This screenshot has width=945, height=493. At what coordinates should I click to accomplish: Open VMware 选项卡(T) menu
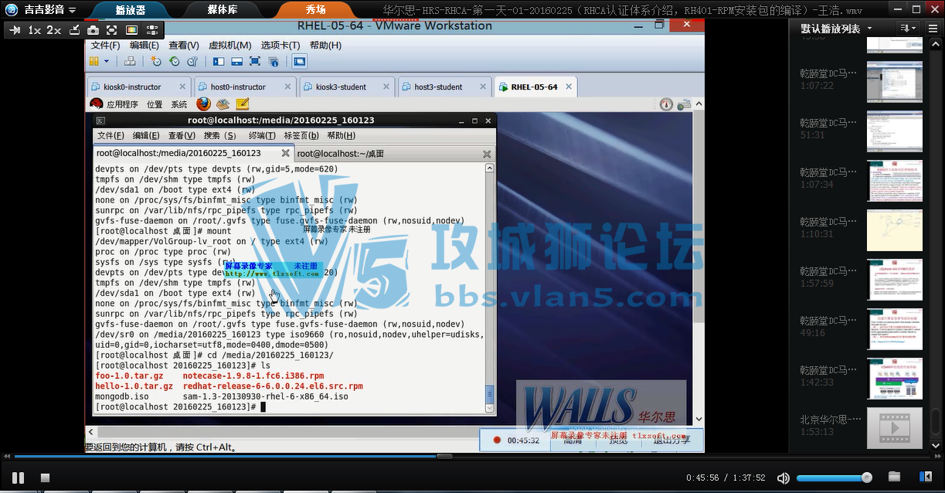pyautogui.click(x=280, y=46)
